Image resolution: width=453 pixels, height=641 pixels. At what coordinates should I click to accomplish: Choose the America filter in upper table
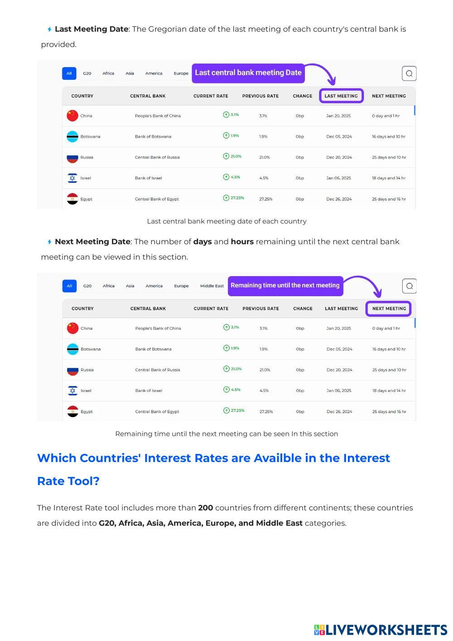154,73
